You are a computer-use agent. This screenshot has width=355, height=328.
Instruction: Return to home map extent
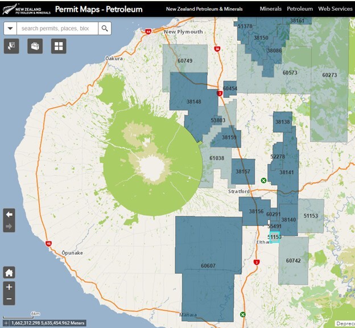(x=9, y=273)
